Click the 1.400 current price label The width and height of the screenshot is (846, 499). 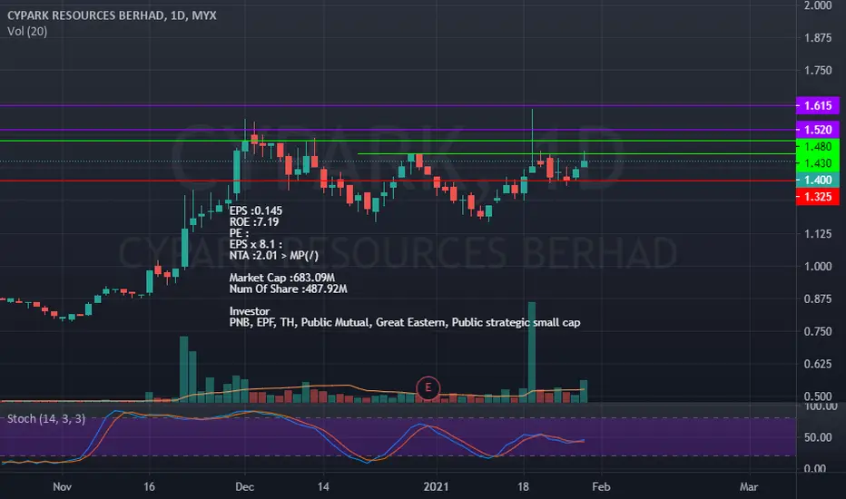817,181
